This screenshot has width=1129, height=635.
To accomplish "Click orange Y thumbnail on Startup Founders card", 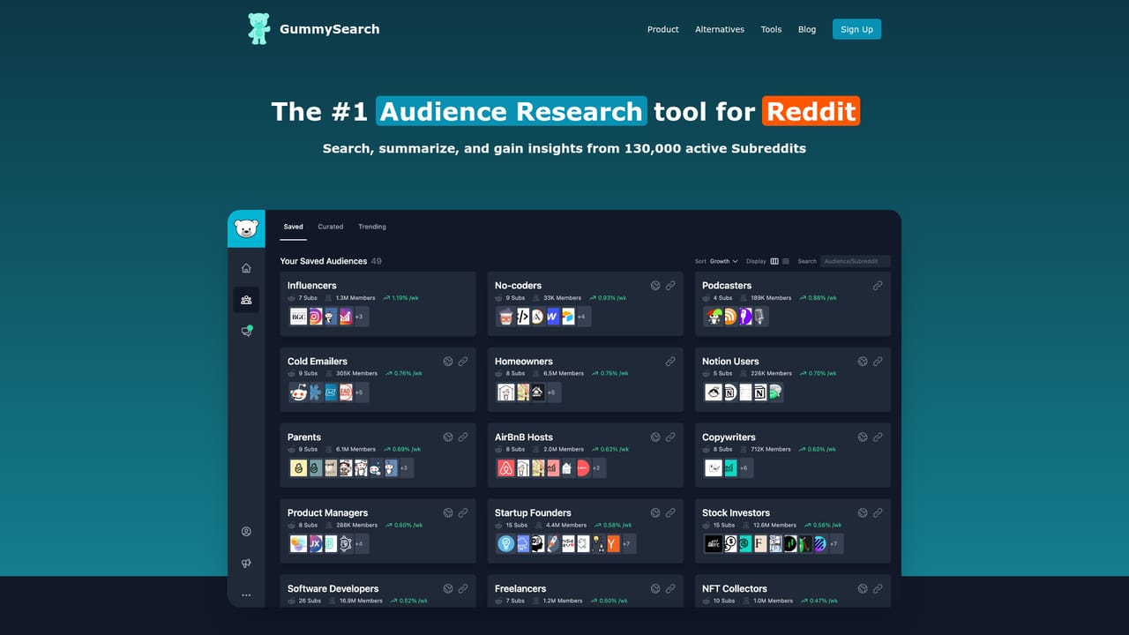I will [613, 544].
